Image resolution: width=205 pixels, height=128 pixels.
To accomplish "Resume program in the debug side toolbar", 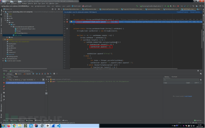I will 4,77.
